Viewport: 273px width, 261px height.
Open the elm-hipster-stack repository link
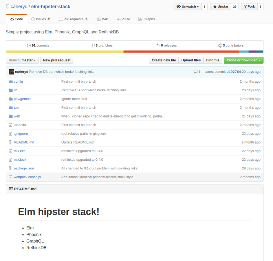click(x=51, y=7)
